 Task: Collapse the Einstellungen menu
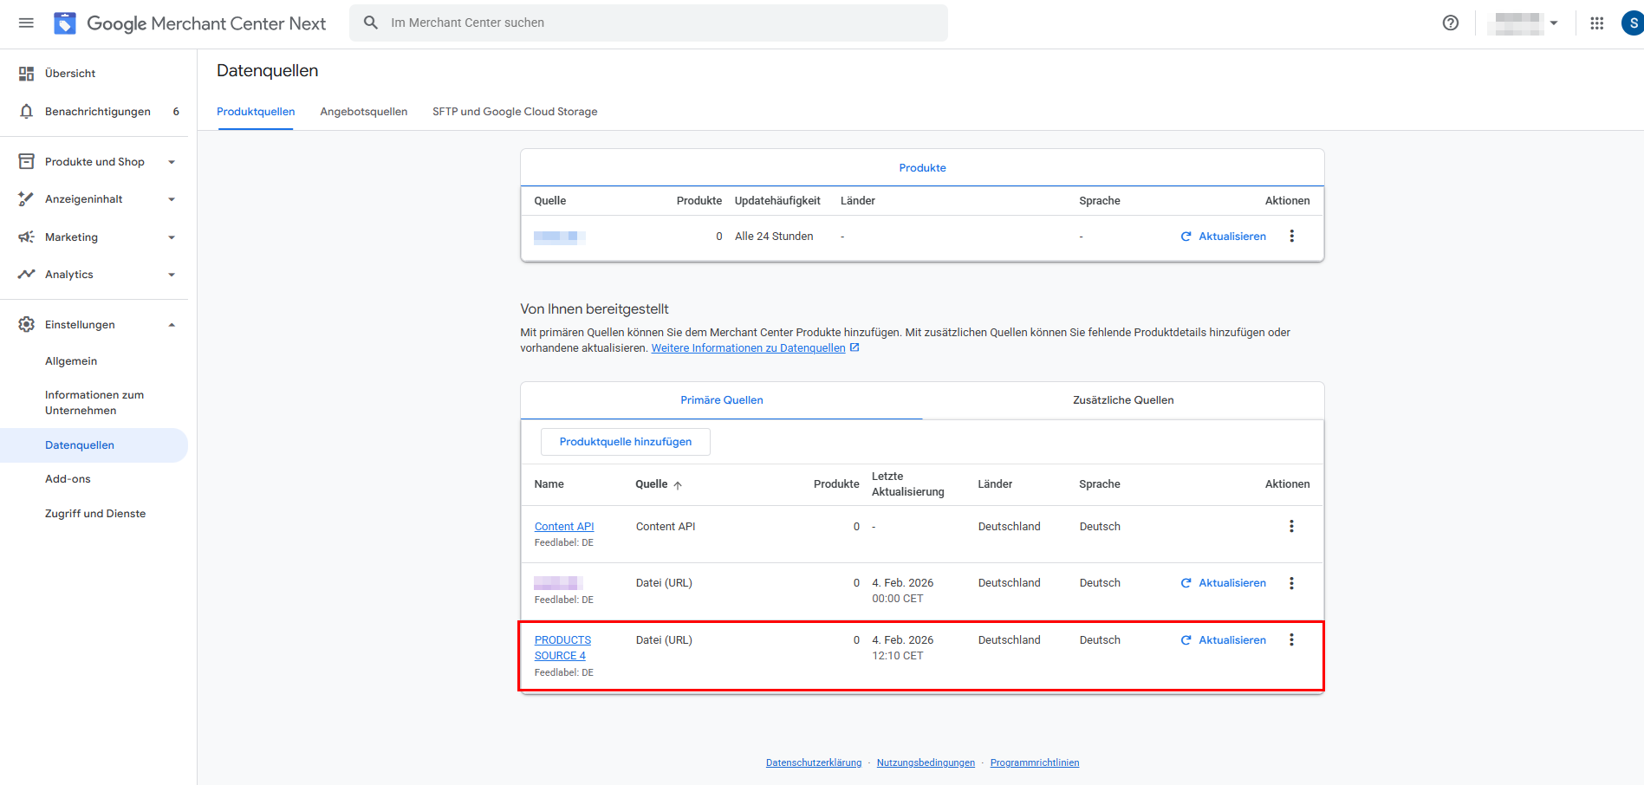[x=172, y=325]
